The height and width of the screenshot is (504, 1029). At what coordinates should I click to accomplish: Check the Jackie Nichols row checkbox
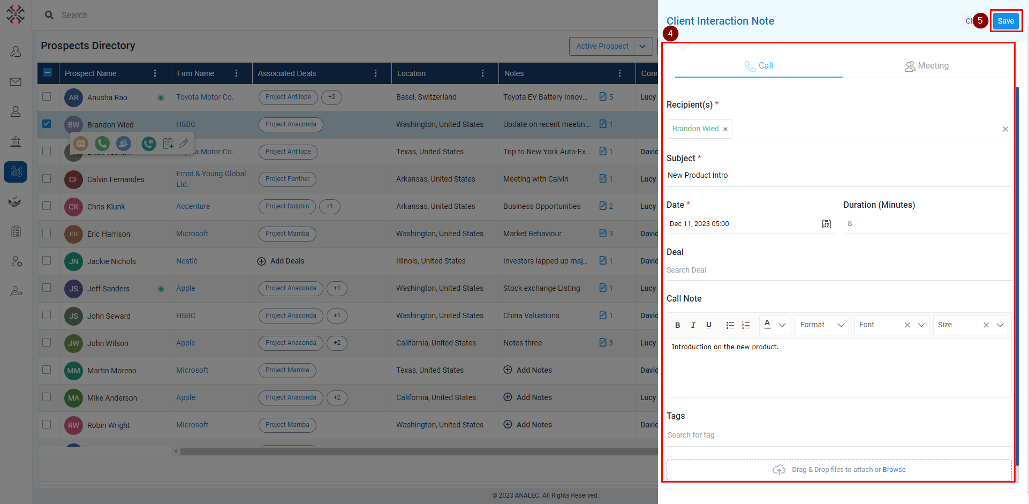click(47, 260)
